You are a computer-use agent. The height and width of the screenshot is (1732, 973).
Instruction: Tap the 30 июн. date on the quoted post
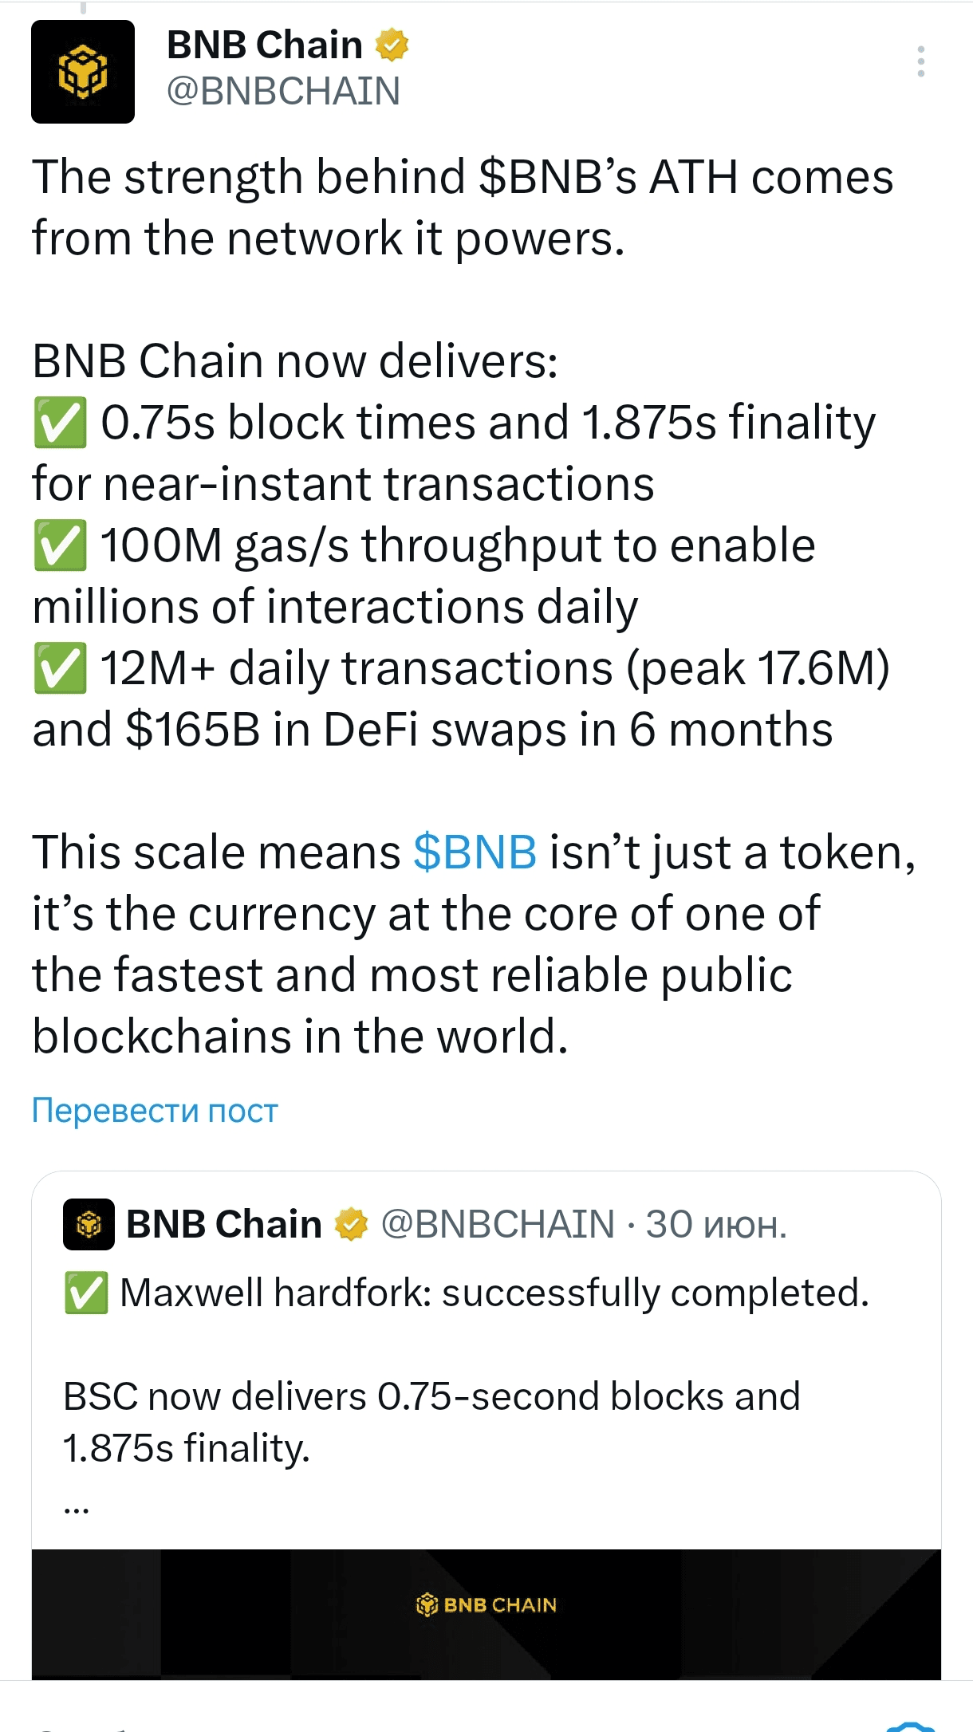pos(716,1224)
